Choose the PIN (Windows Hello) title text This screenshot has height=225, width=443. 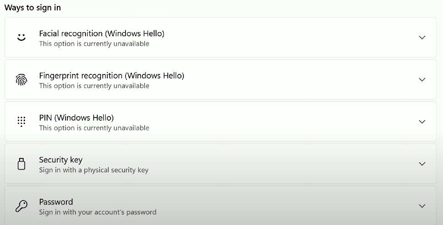[x=76, y=117]
